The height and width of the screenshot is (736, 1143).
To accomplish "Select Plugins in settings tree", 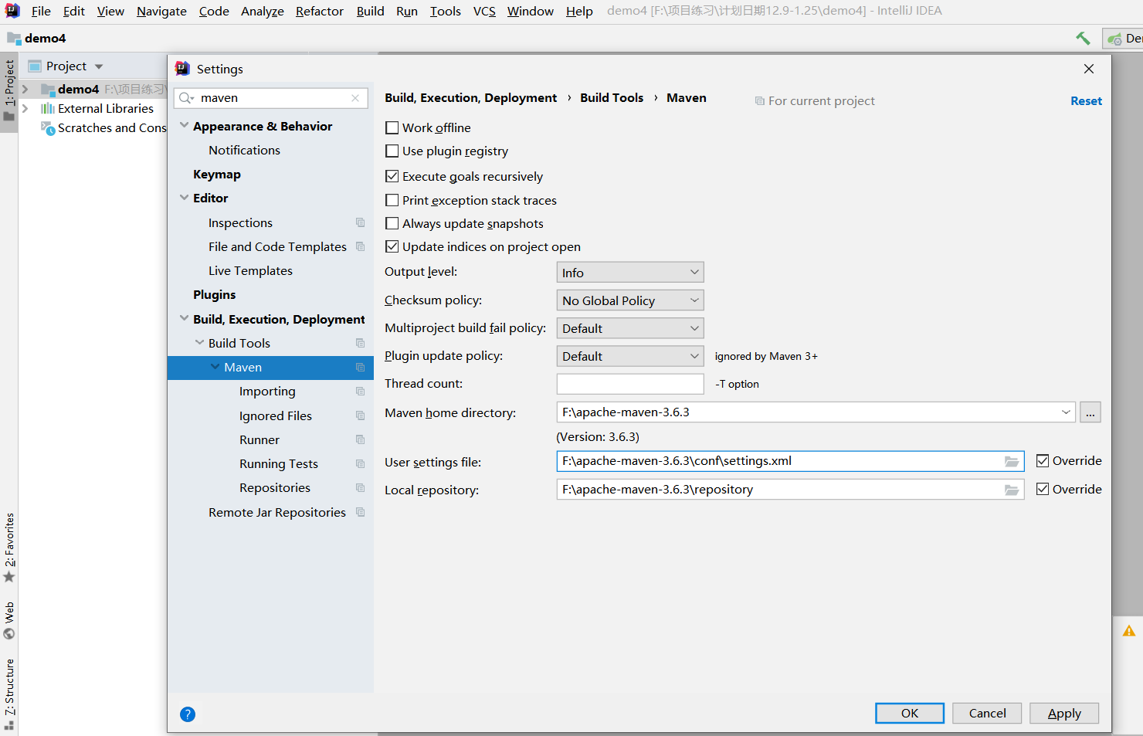I will click(215, 295).
